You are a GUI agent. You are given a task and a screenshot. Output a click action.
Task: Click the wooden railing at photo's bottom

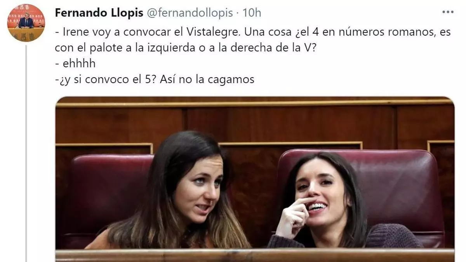(255, 255)
